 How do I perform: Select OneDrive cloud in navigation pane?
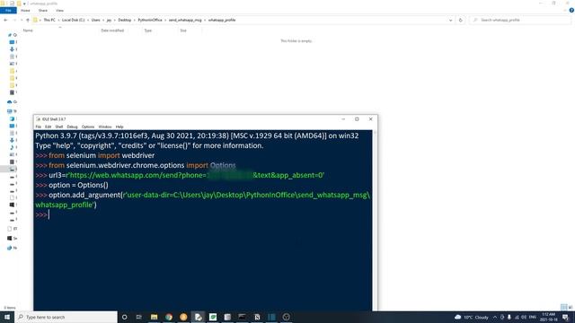click(10, 101)
